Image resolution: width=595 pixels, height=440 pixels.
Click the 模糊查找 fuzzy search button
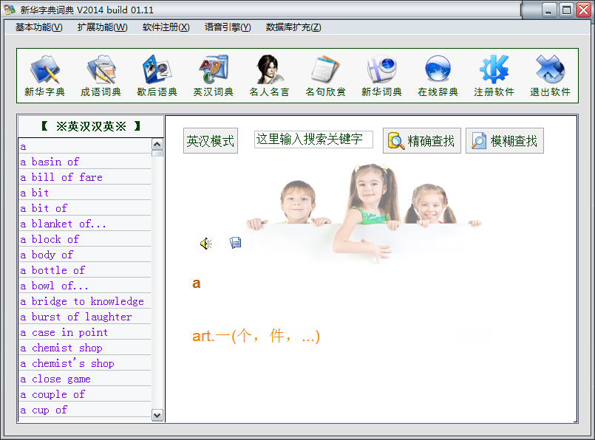point(505,140)
